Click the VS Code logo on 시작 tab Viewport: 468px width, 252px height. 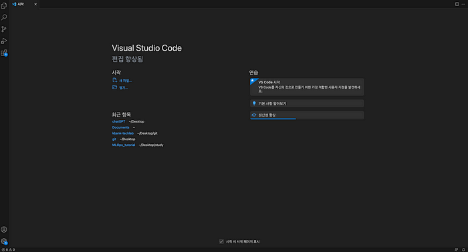coord(14,4)
